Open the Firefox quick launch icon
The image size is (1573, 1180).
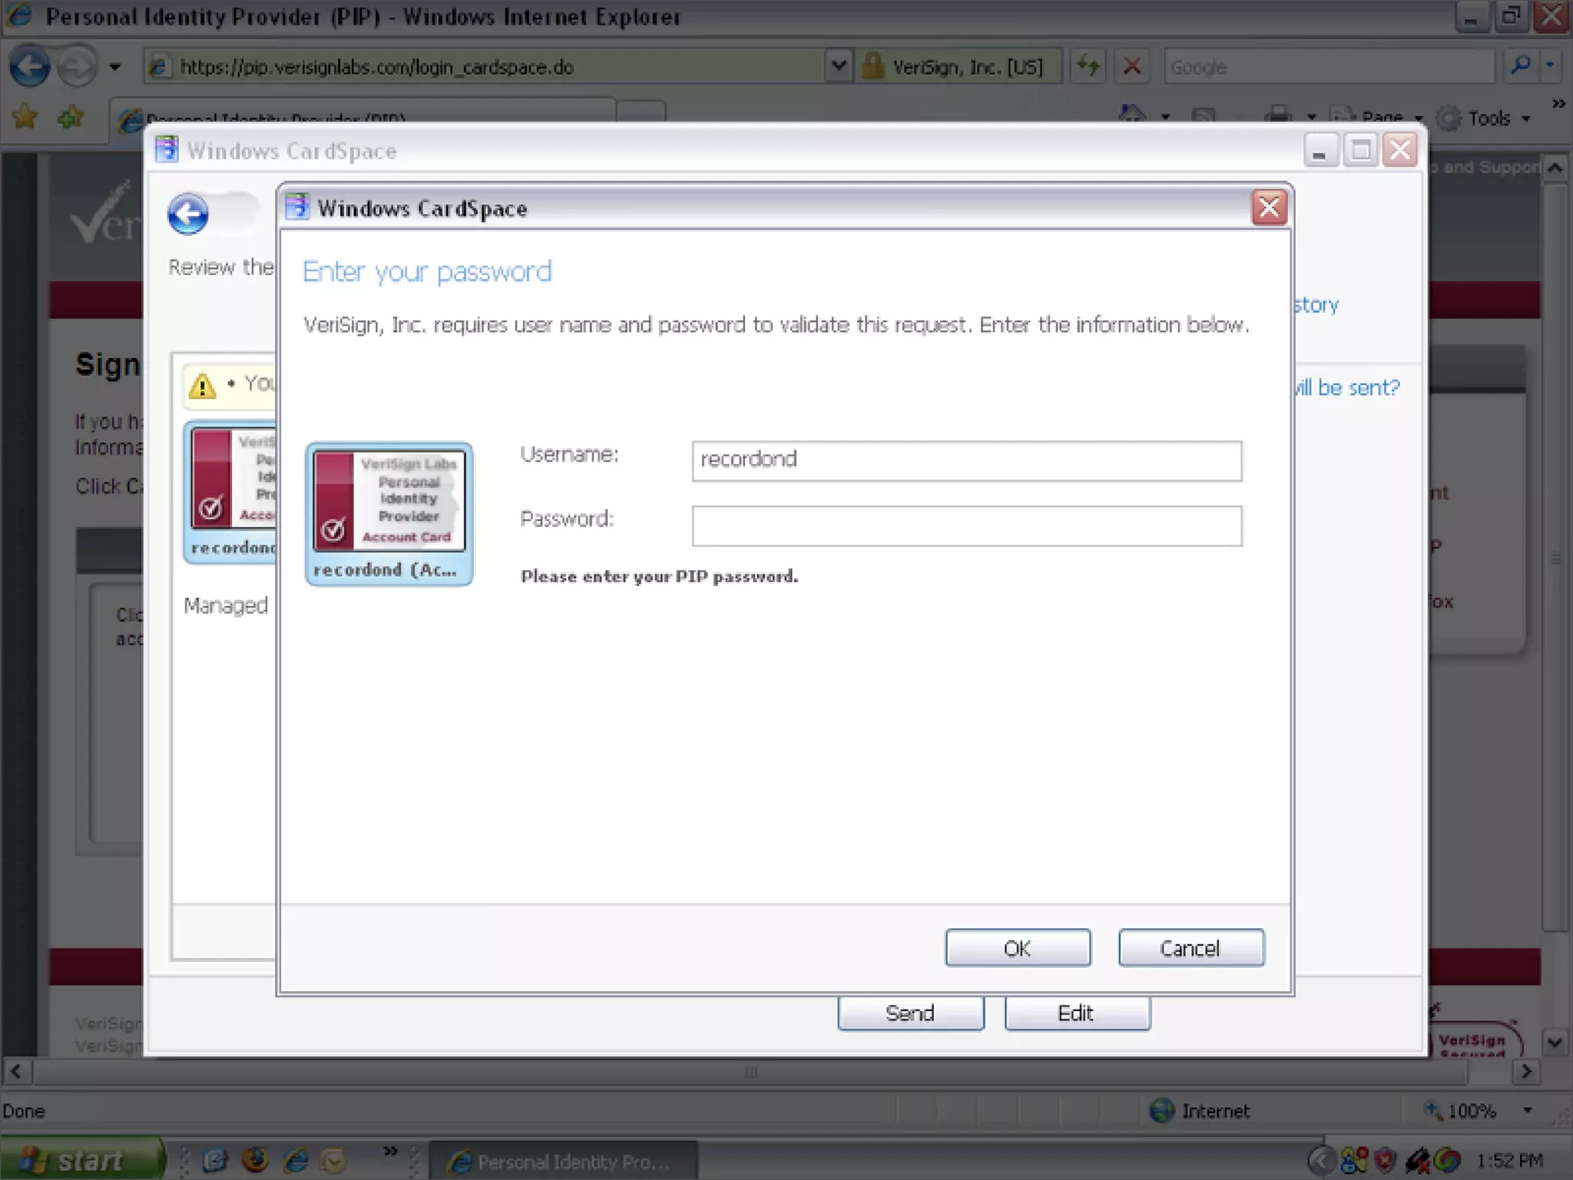[x=254, y=1160]
